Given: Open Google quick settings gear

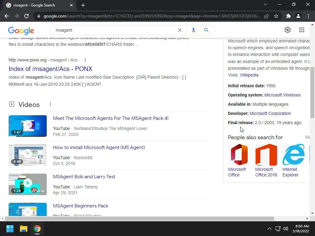Looking at the screenshot, I should click(288, 30).
